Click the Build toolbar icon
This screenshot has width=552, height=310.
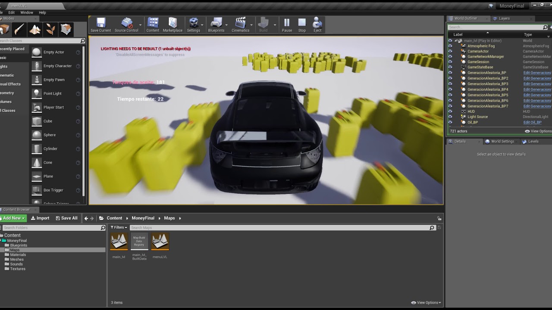pyautogui.click(x=263, y=25)
